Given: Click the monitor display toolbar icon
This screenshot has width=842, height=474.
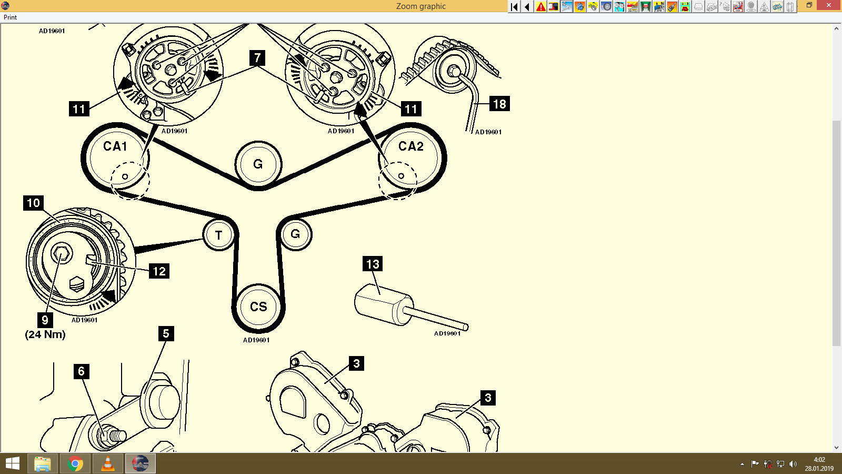Looking at the screenshot, I should coord(554,6).
